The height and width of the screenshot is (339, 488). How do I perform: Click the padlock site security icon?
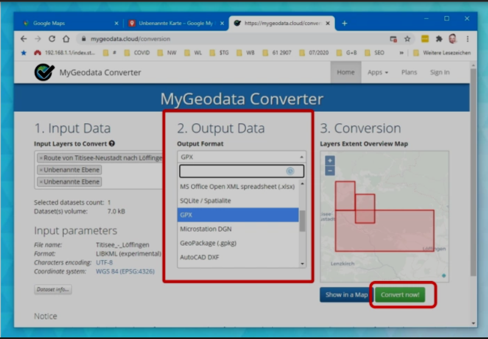click(83, 39)
